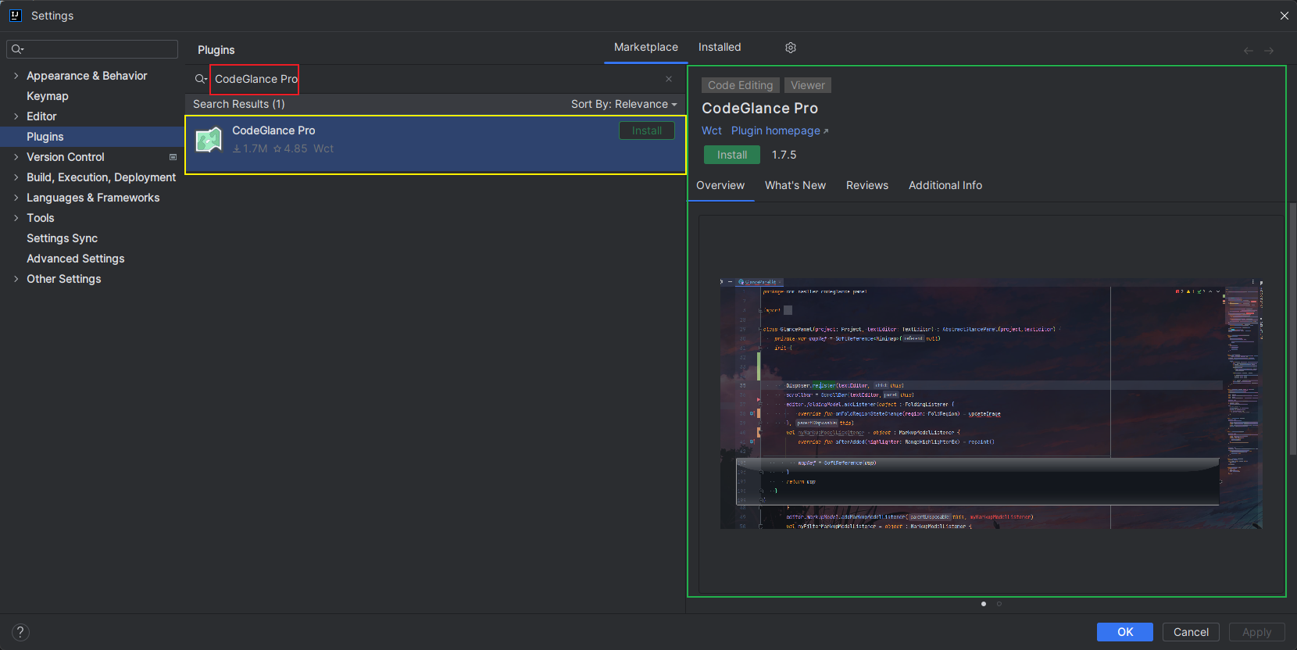1297x650 pixels.
Task: Click the Version Control project-level indicator icon
Action: tap(173, 157)
